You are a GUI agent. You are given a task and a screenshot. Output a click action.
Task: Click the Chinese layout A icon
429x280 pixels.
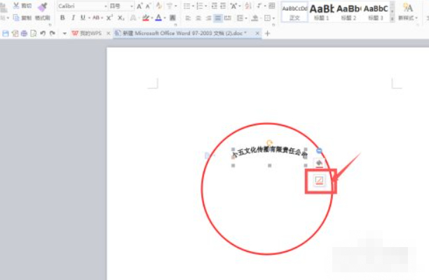coord(234,6)
